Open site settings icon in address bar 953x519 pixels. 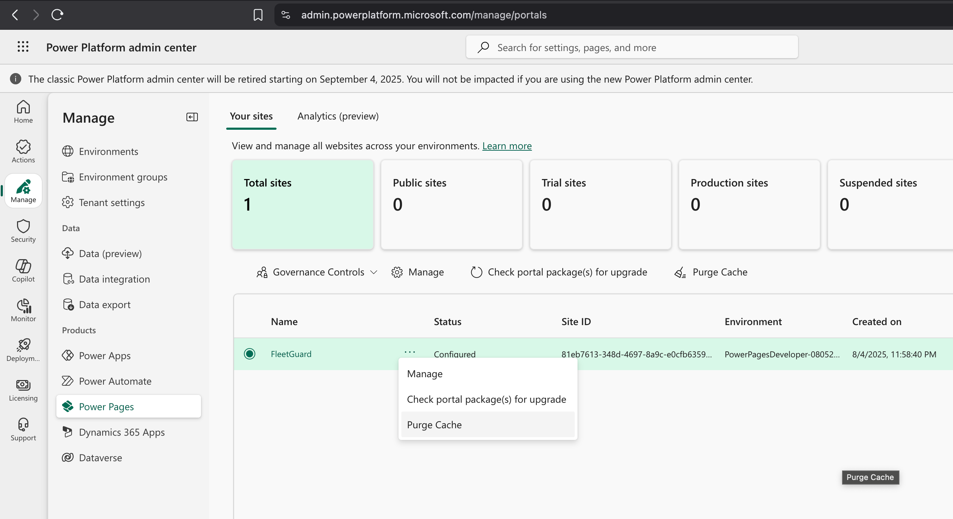point(286,15)
